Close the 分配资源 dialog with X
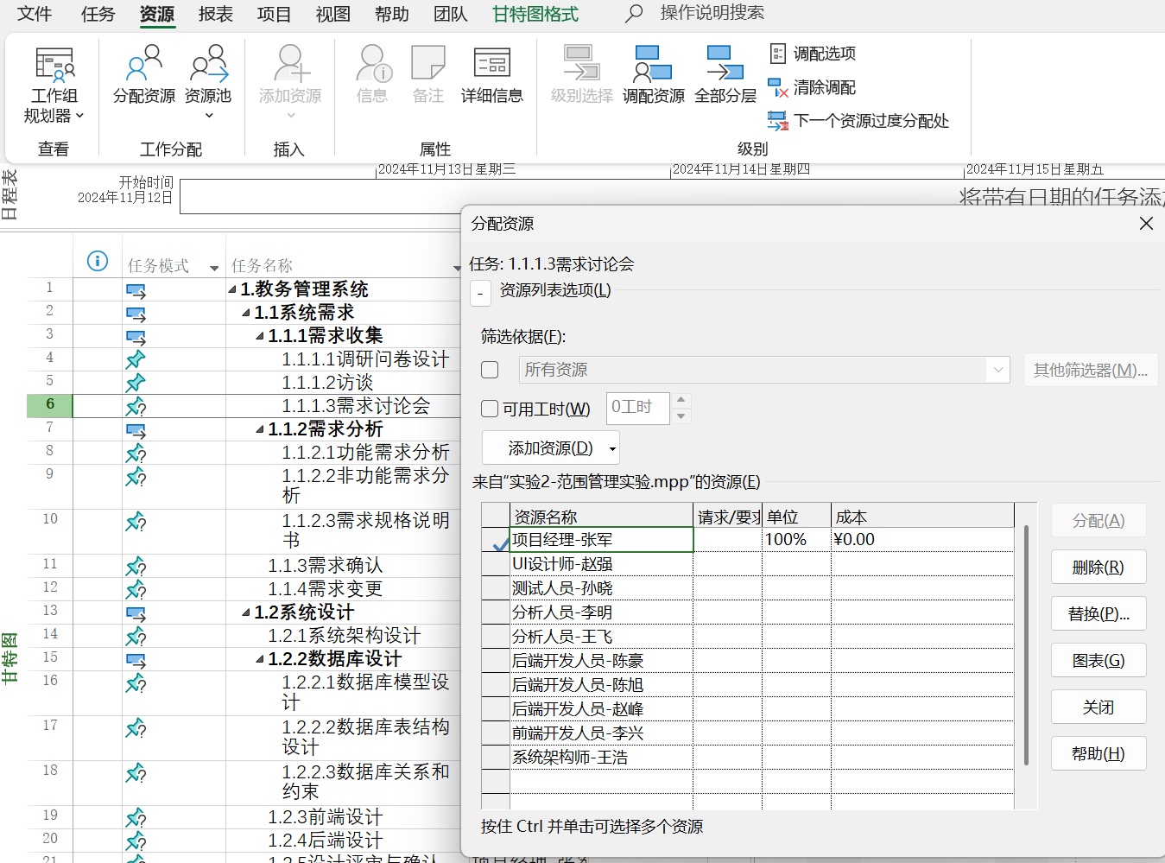The image size is (1165, 863). [1146, 224]
